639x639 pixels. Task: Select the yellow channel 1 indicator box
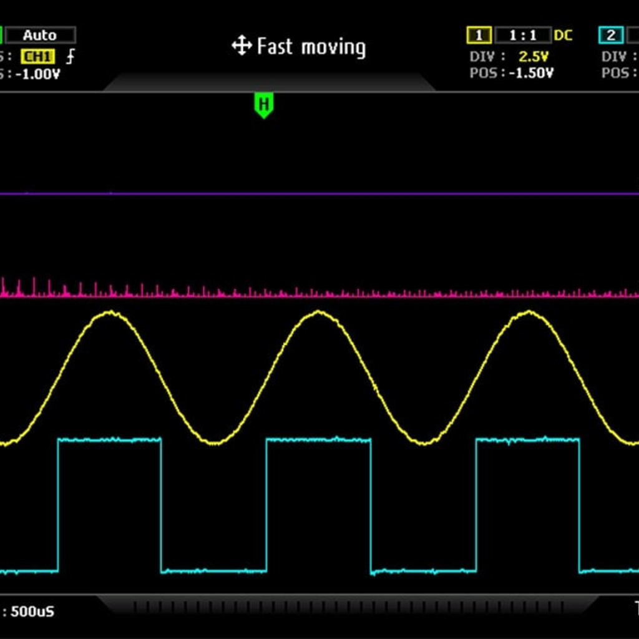(x=479, y=35)
